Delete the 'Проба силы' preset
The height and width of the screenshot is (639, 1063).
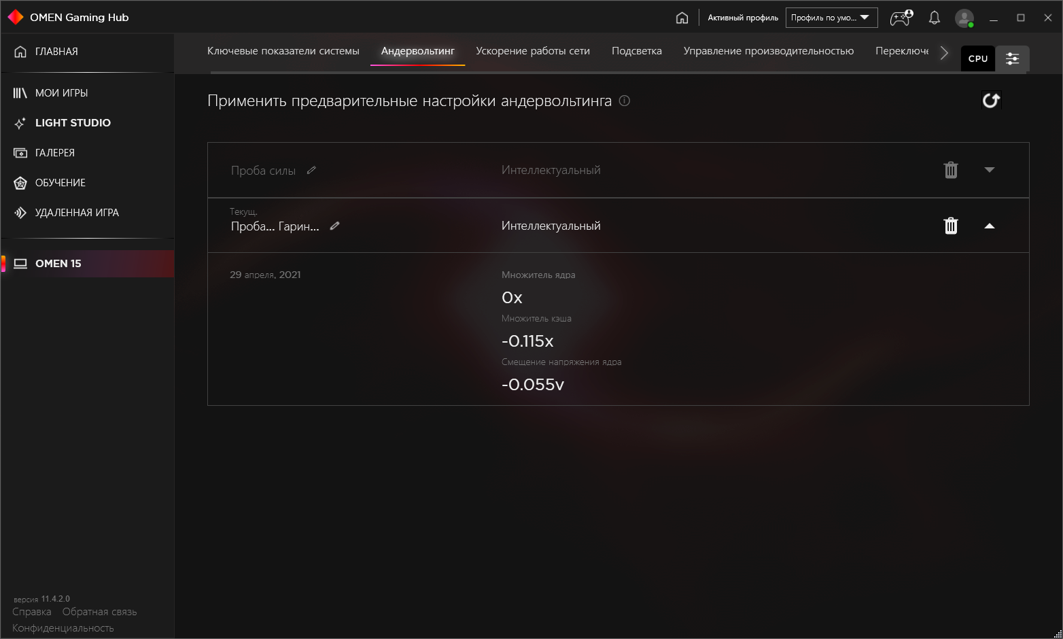pyautogui.click(x=951, y=170)
